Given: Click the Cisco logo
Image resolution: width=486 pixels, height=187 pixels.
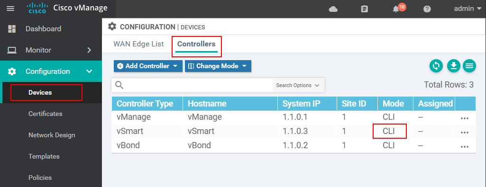Looking at the screenshot, I should [37, 9].
